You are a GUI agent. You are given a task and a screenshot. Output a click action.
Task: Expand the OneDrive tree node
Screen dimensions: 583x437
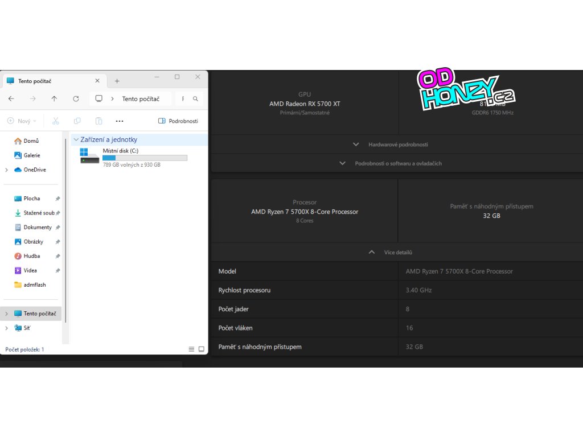7,170
